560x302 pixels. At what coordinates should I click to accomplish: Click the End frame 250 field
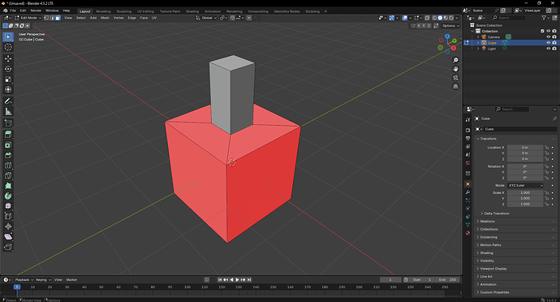447,280
